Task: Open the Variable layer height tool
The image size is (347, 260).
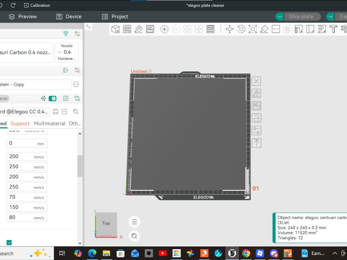Action: click(210, 29)
